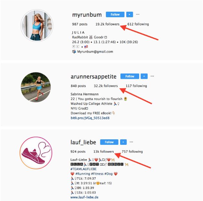
Task: Open the three-dot options for myrunbum
Action: (138, 14)
